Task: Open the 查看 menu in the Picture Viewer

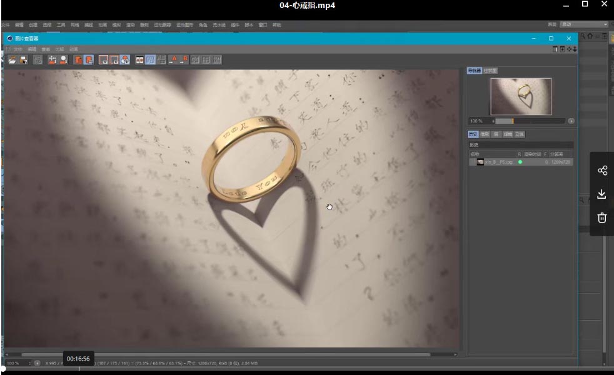Action: click(x=46, y=49)
